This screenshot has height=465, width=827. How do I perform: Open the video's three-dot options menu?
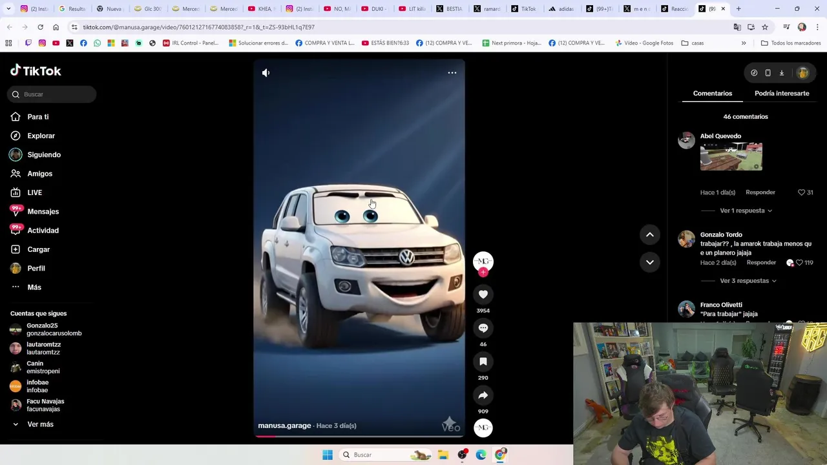(452, 73)
